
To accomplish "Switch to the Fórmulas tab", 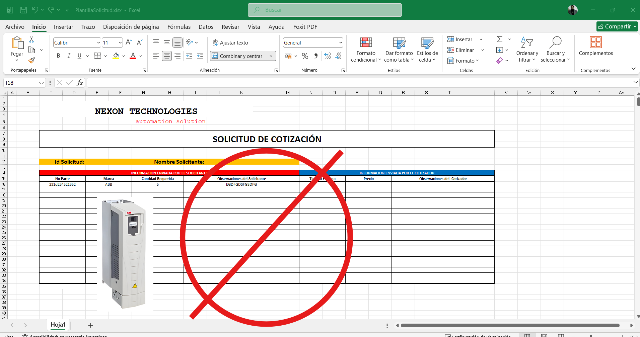I will click(x=179, y=27).
